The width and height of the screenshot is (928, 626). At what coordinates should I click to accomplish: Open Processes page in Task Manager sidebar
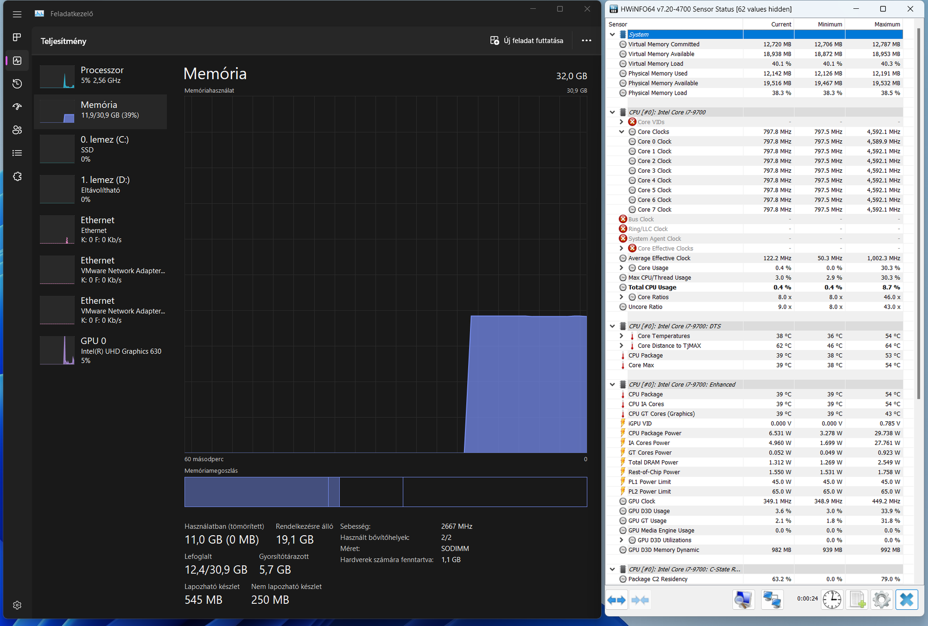[17, 37]
